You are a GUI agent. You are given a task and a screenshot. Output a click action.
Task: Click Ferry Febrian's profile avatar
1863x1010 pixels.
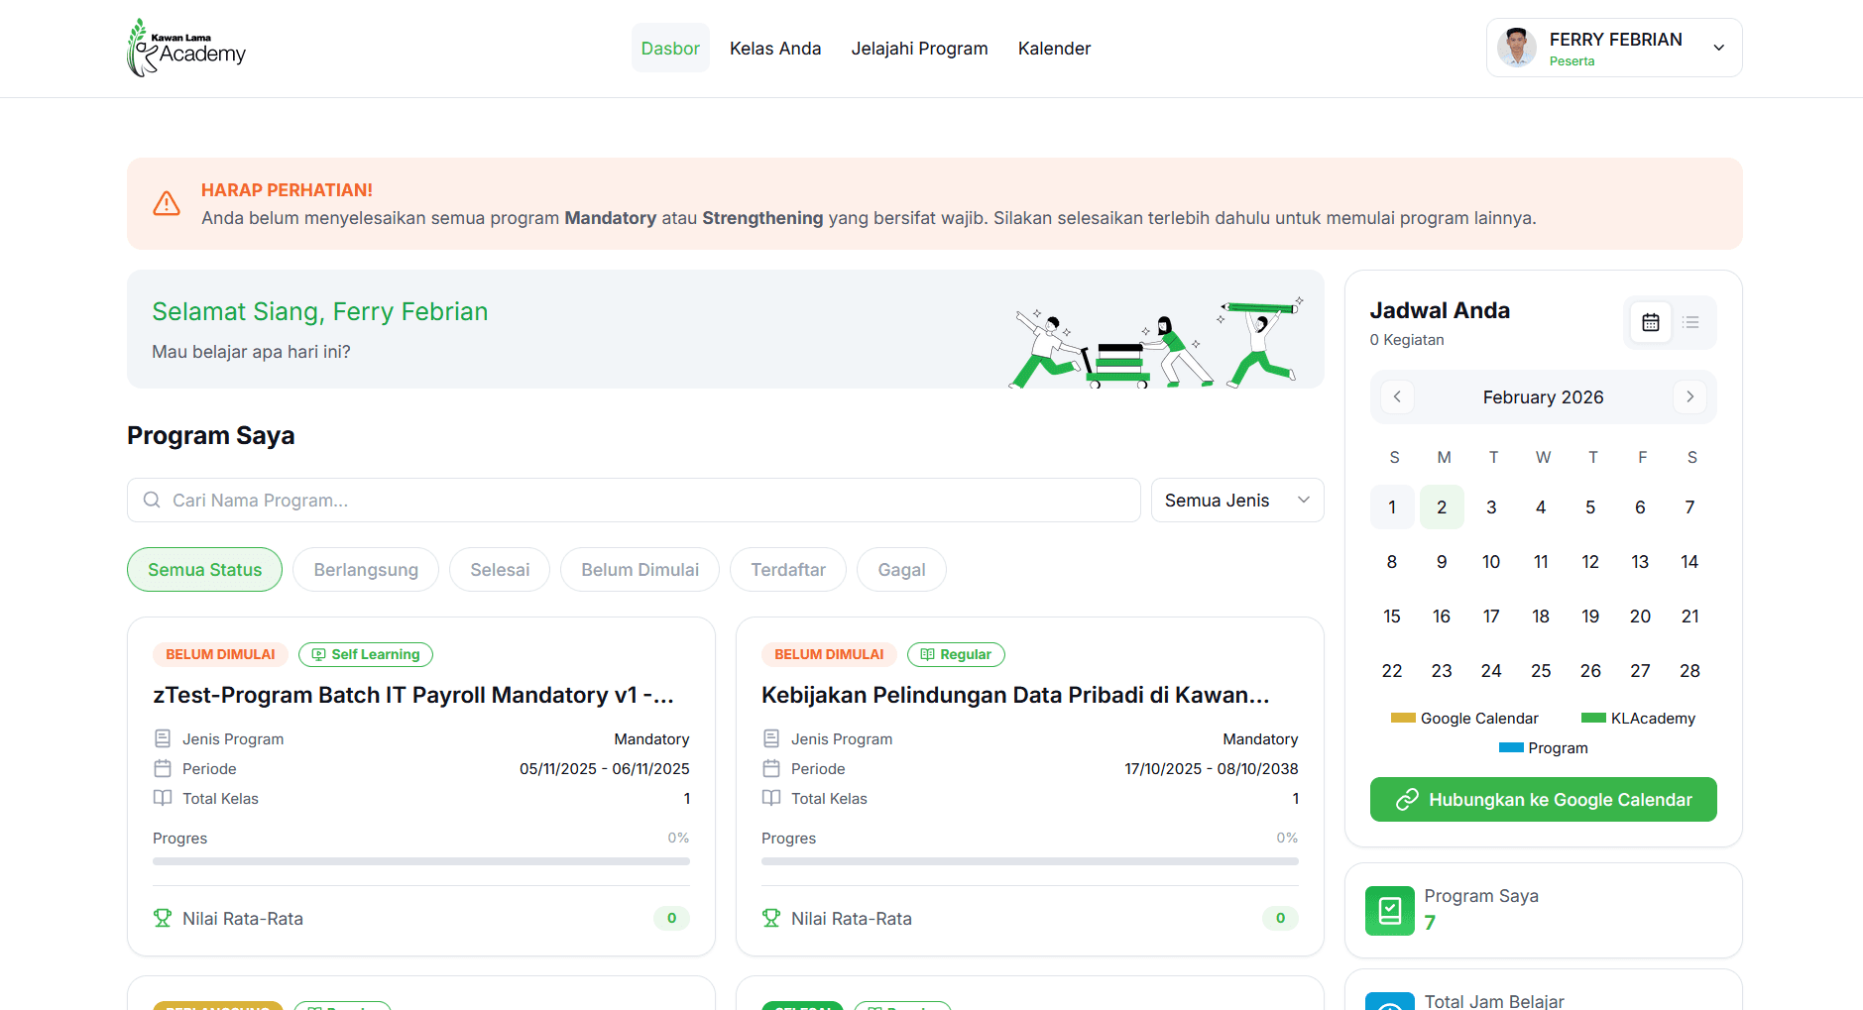tap(1516, 48)
